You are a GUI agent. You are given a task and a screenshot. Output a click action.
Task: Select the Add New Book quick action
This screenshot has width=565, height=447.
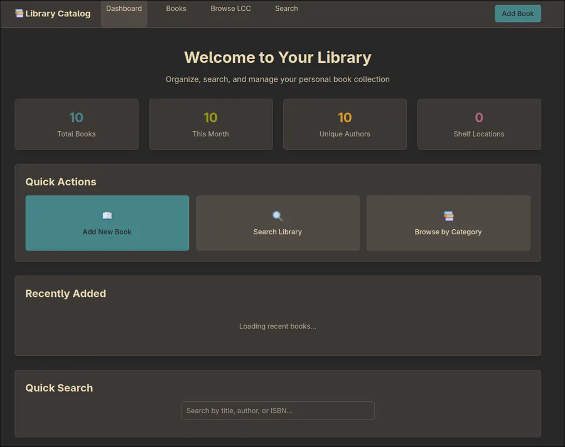point(107,223)
